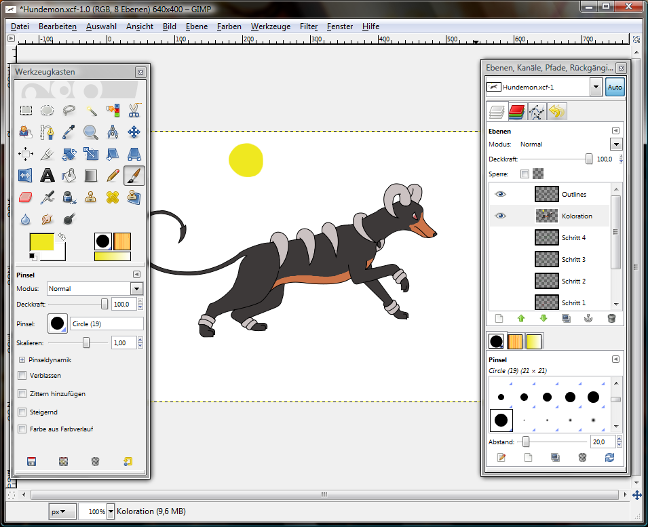Switch to the Pfade paths tab
Image resolution: width=648 pixels, height=527 pixels.
click(537, 111)
